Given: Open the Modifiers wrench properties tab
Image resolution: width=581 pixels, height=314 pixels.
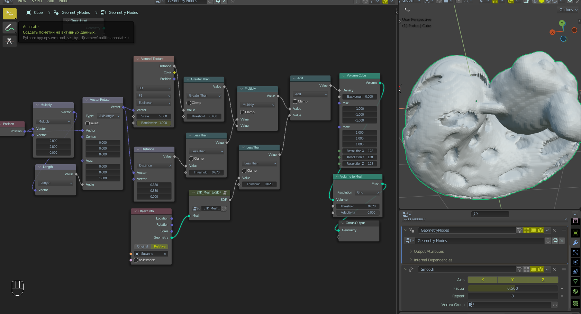Looking at the screenshot, I should [x=575, y=243].
